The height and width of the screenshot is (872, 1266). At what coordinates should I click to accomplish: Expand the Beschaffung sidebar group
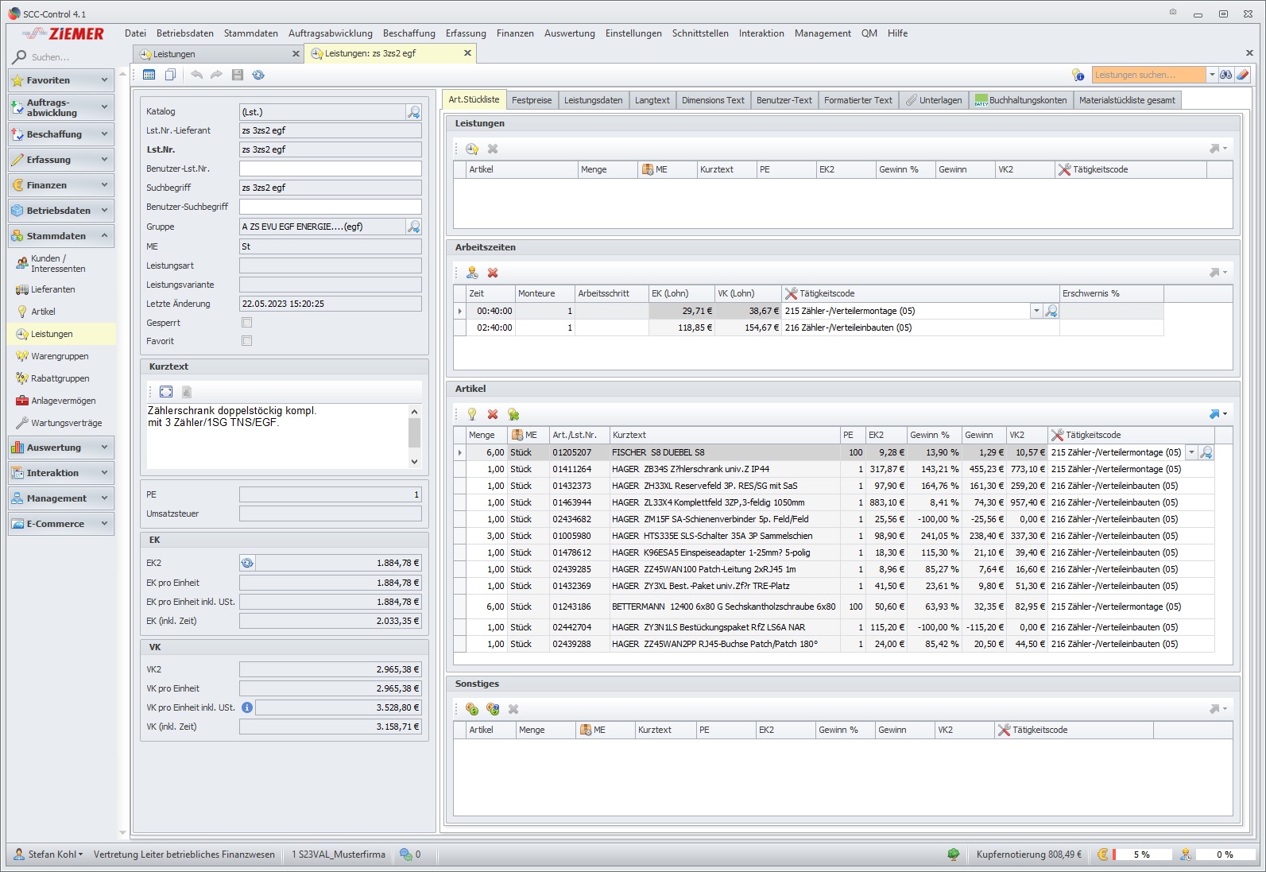click(x=61, y=134)
